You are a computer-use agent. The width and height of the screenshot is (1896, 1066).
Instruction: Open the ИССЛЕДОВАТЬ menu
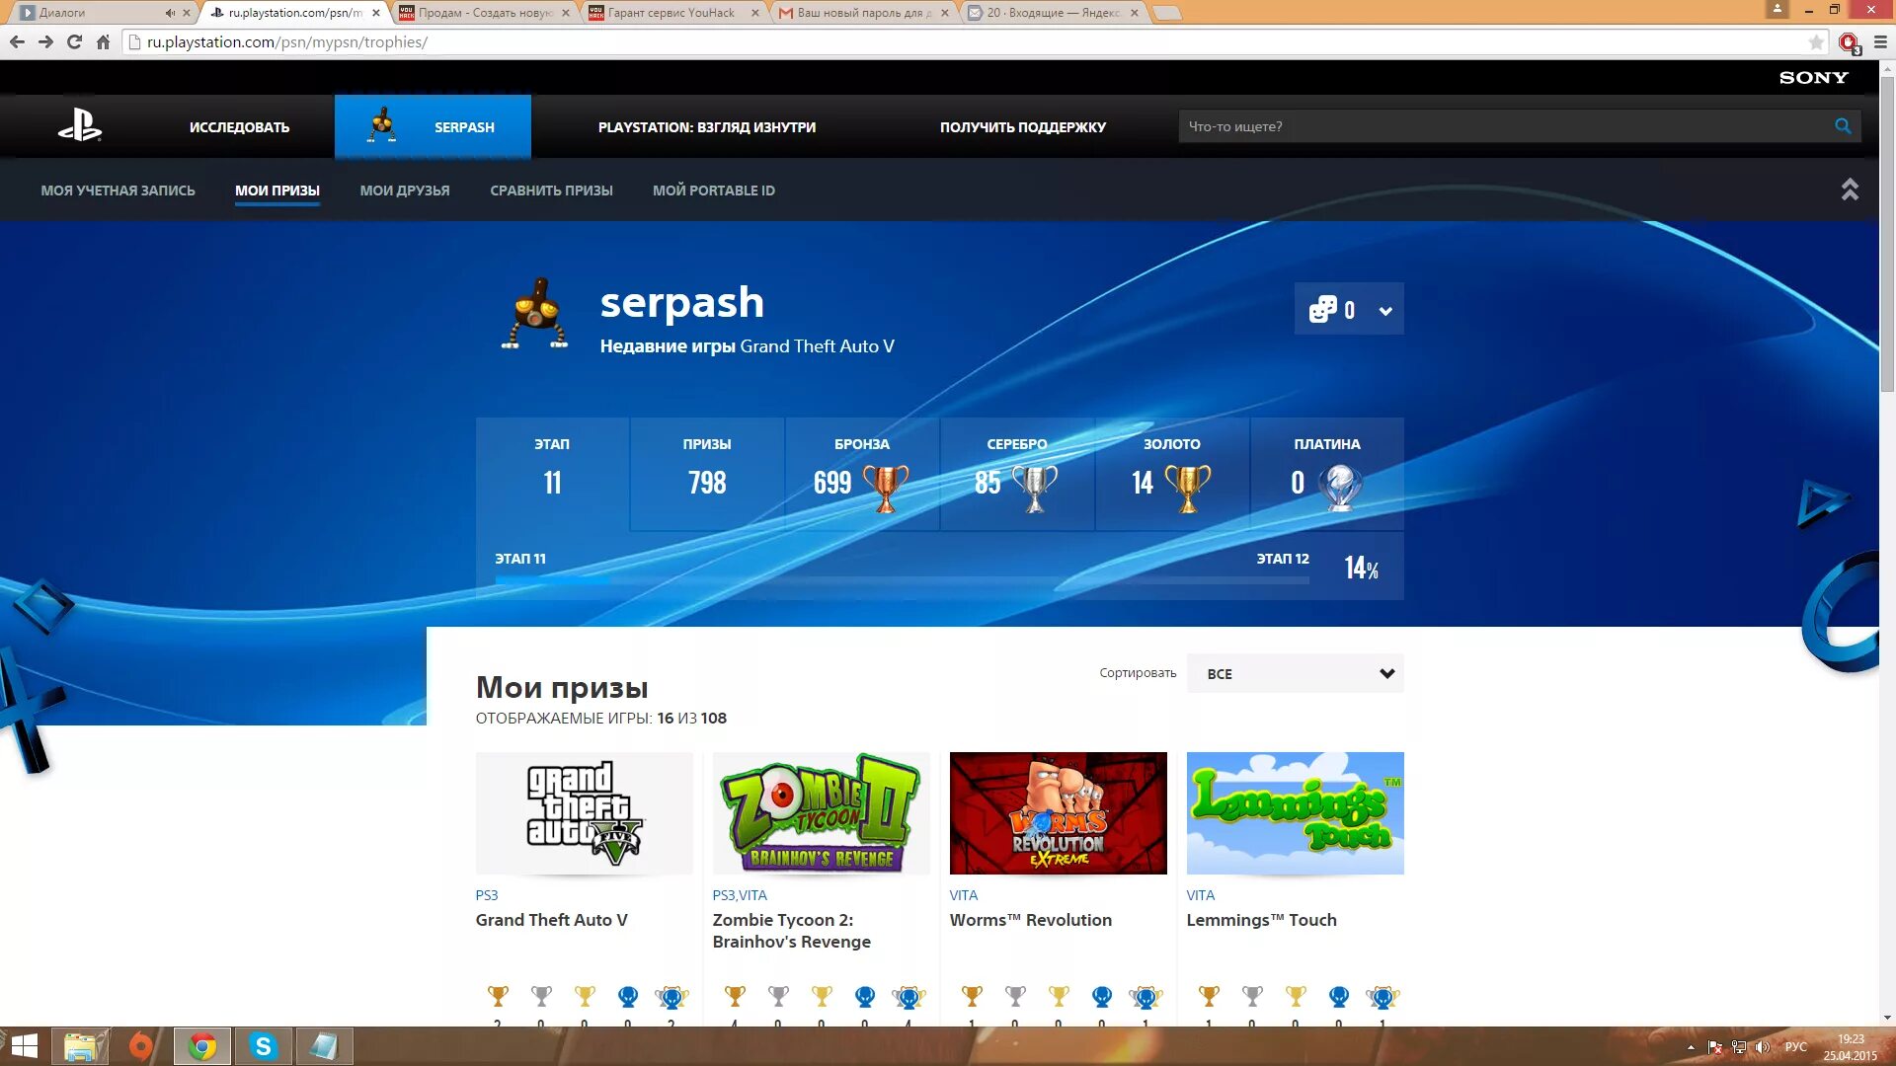tap(239, 126)
